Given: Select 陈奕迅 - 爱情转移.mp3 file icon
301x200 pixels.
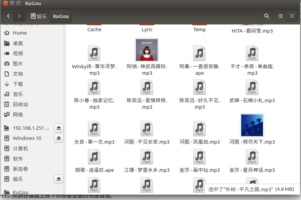Looking at the screenshot, I should 147,87.
